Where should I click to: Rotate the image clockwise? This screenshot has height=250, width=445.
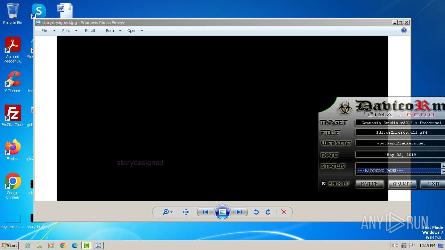tap(268, 212)
